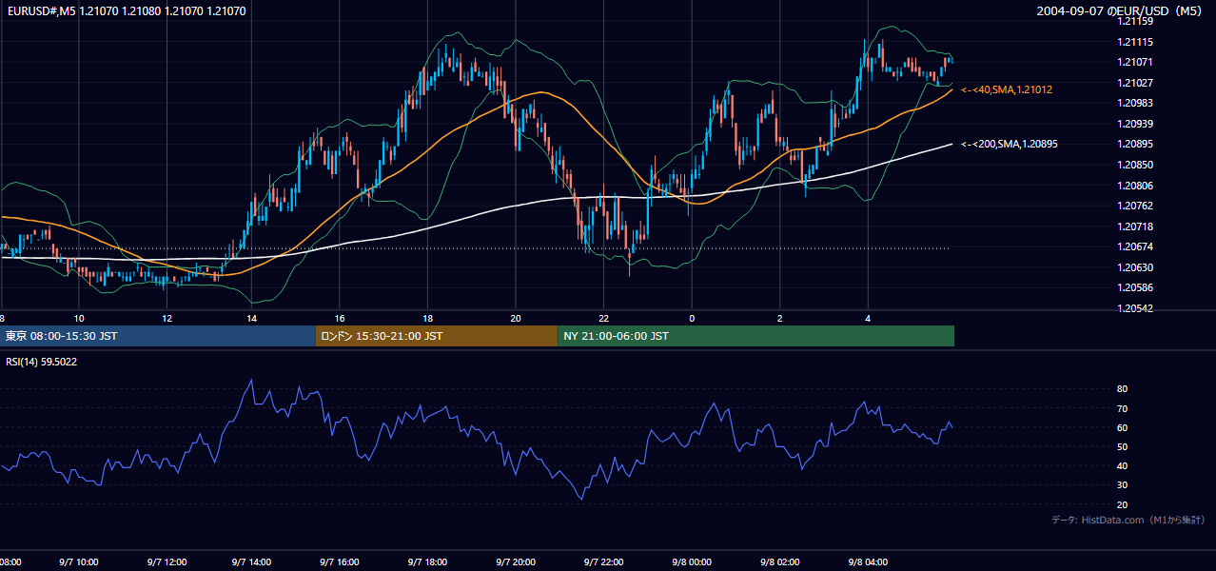The image size is (1216, 571).
Task: Click the hour 0 tick under price chart
Action: point(692,318)
